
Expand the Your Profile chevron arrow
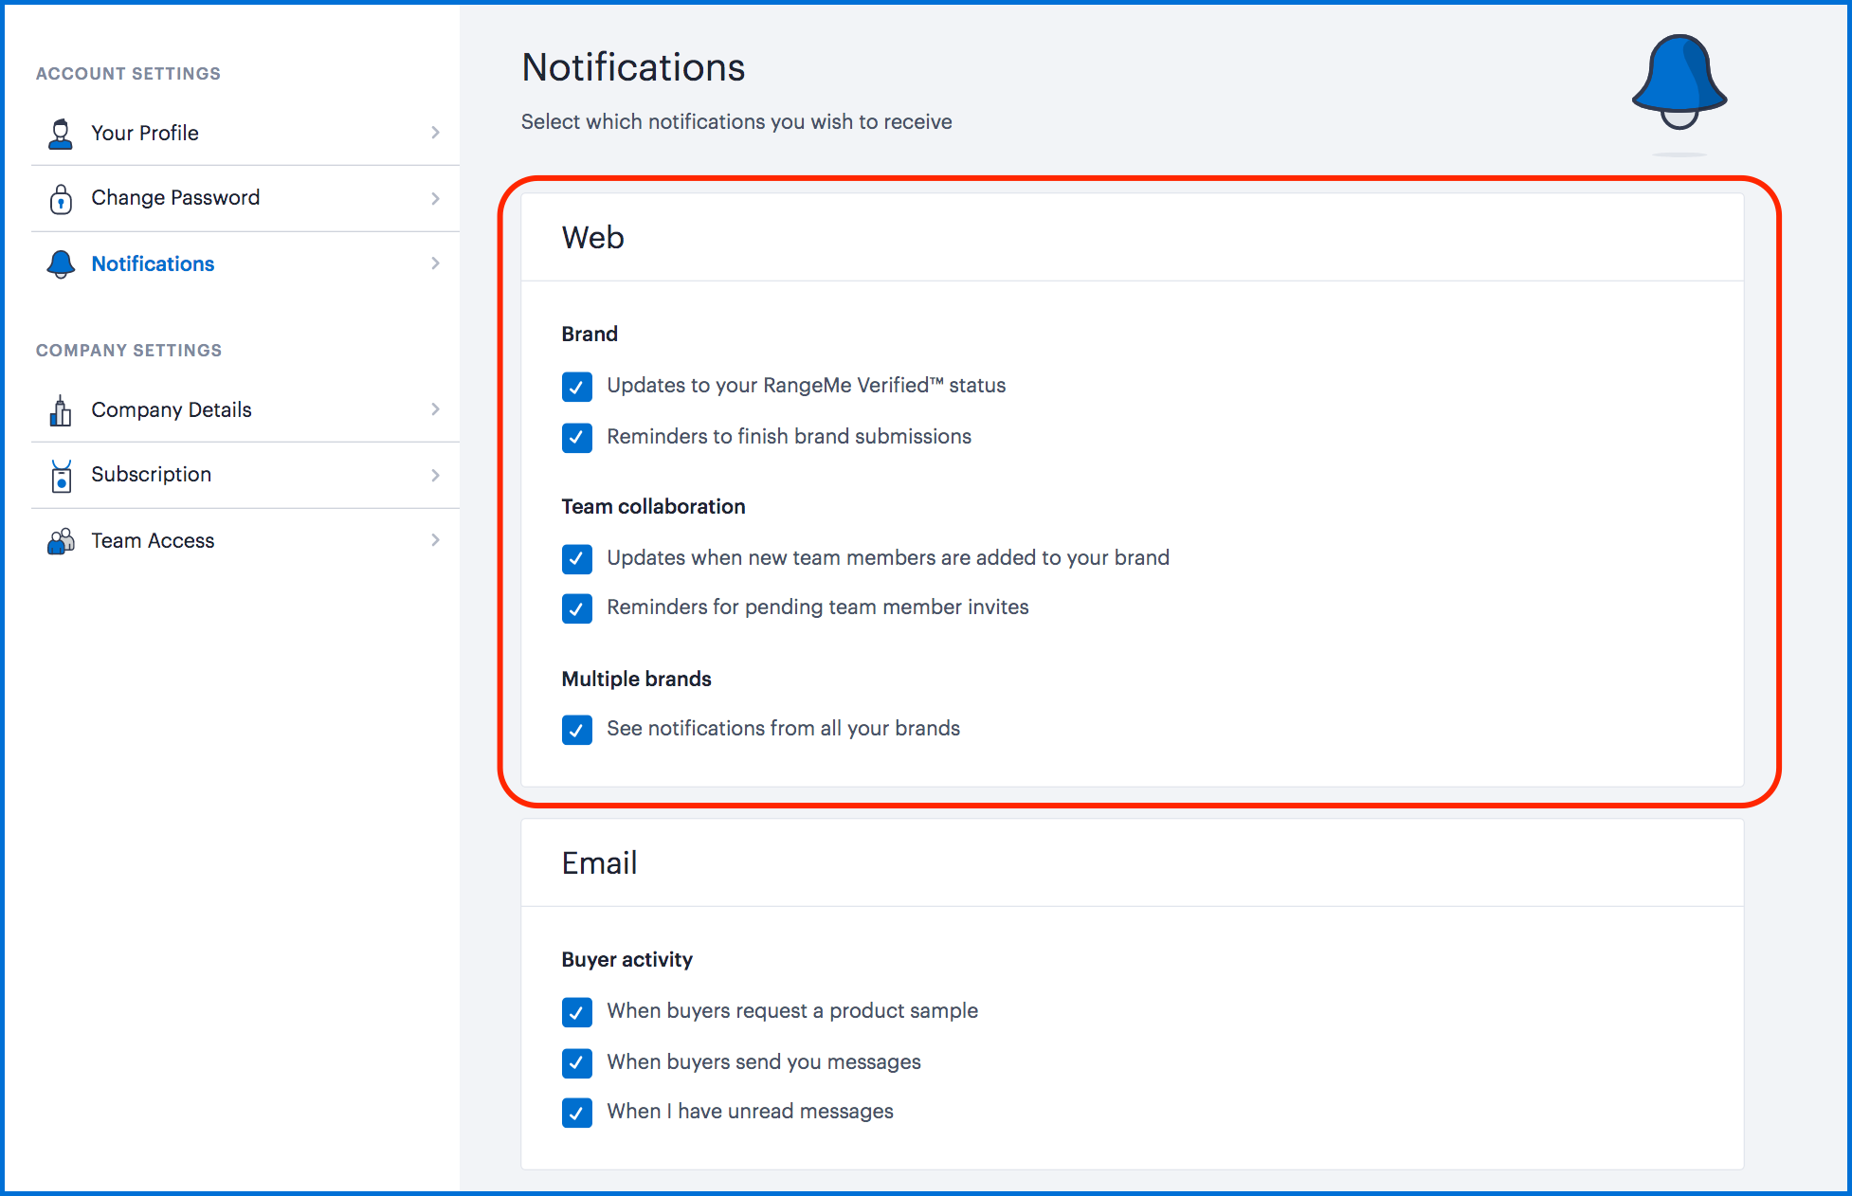[435, 133]
